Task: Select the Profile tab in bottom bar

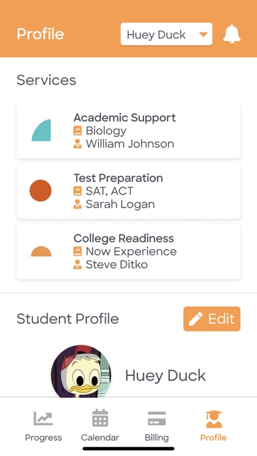Action: 213,425
